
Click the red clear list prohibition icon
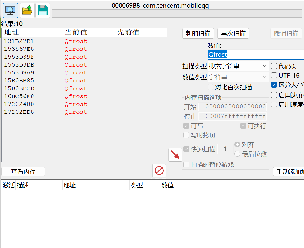(159, 170)
